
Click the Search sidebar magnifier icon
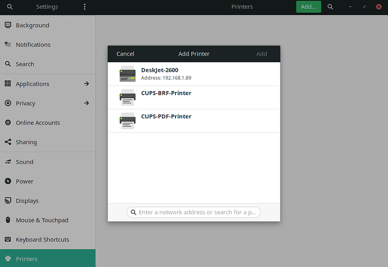click(8, 64)
